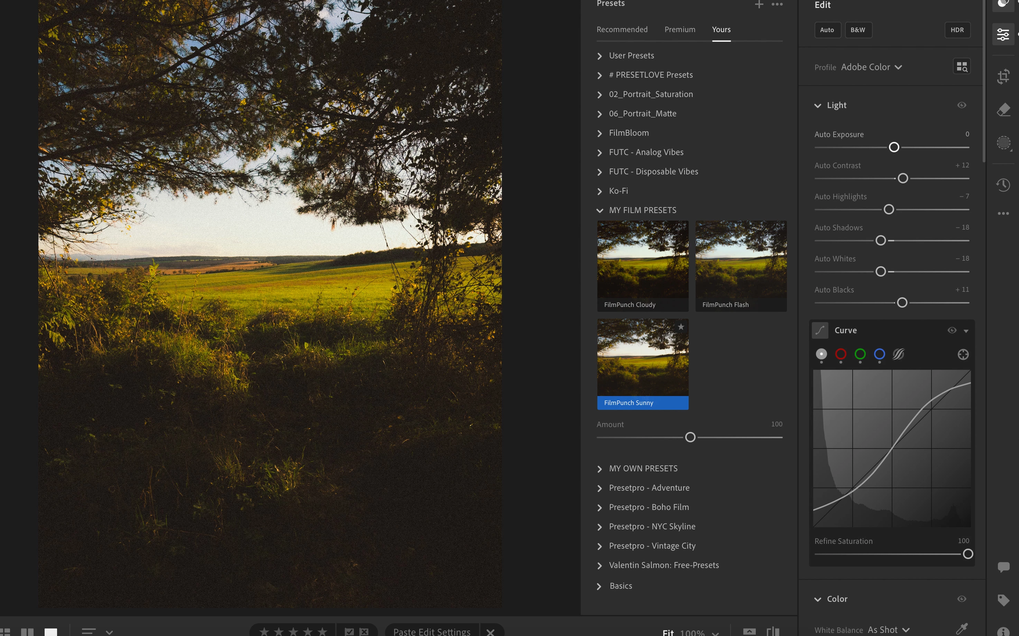The width and height of the screenshot is (1019, 636).
Task: Click the preset Amount slider handle
Action: 690,437
